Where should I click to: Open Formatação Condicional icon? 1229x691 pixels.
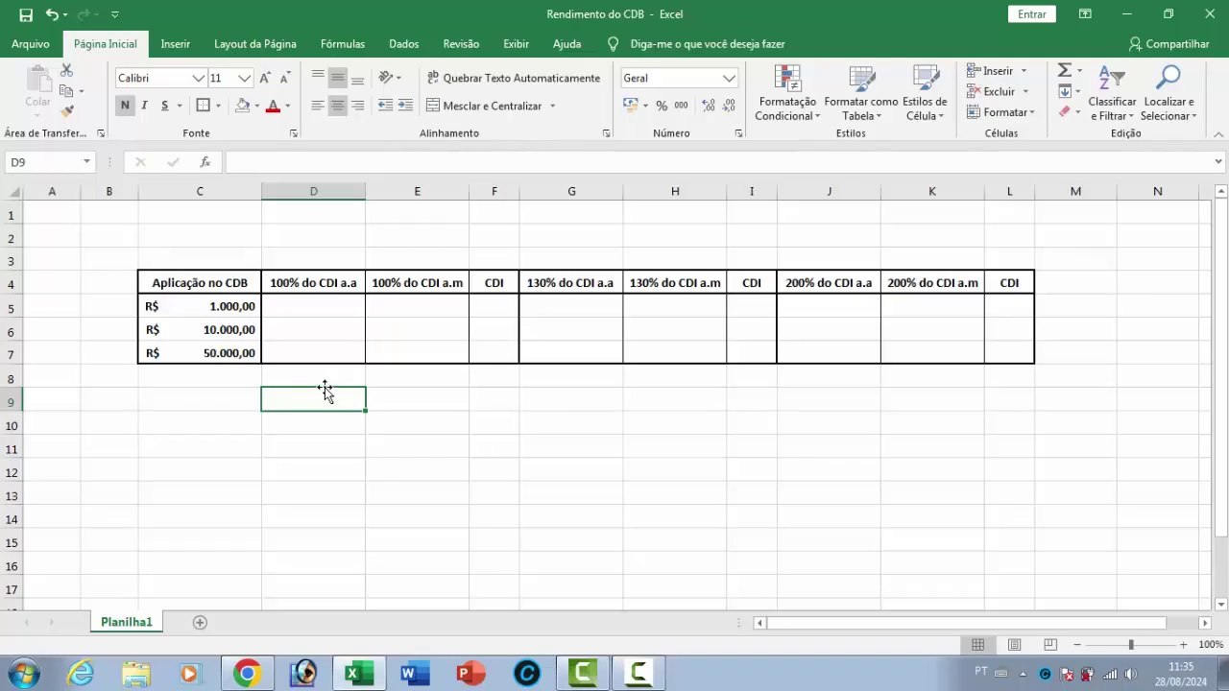click(787, 79)
